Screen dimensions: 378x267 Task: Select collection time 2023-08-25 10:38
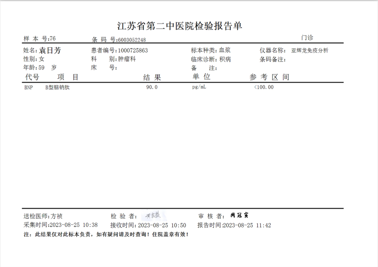point(74,225)
